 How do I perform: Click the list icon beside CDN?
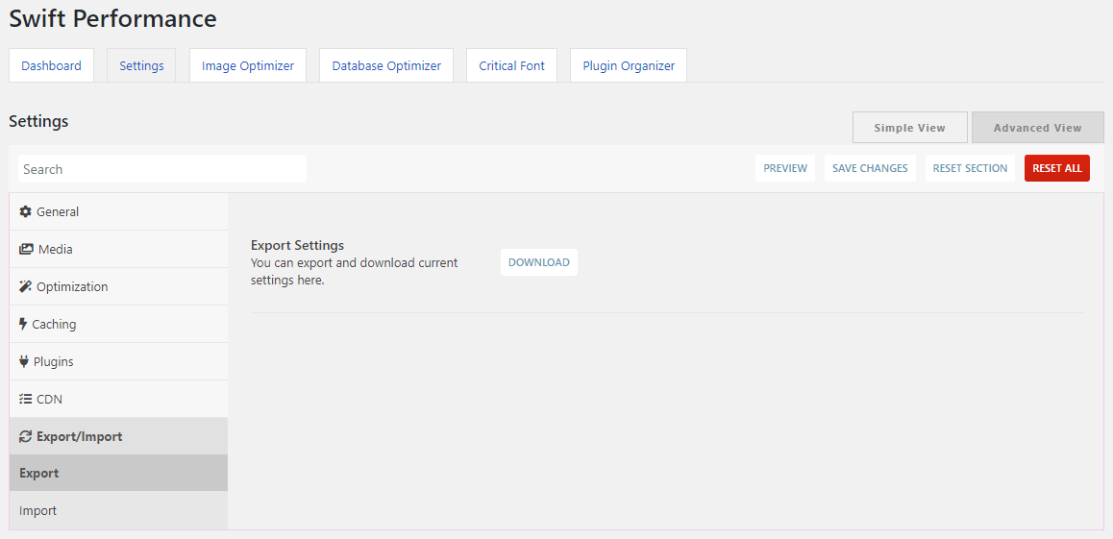click(26, 400)
